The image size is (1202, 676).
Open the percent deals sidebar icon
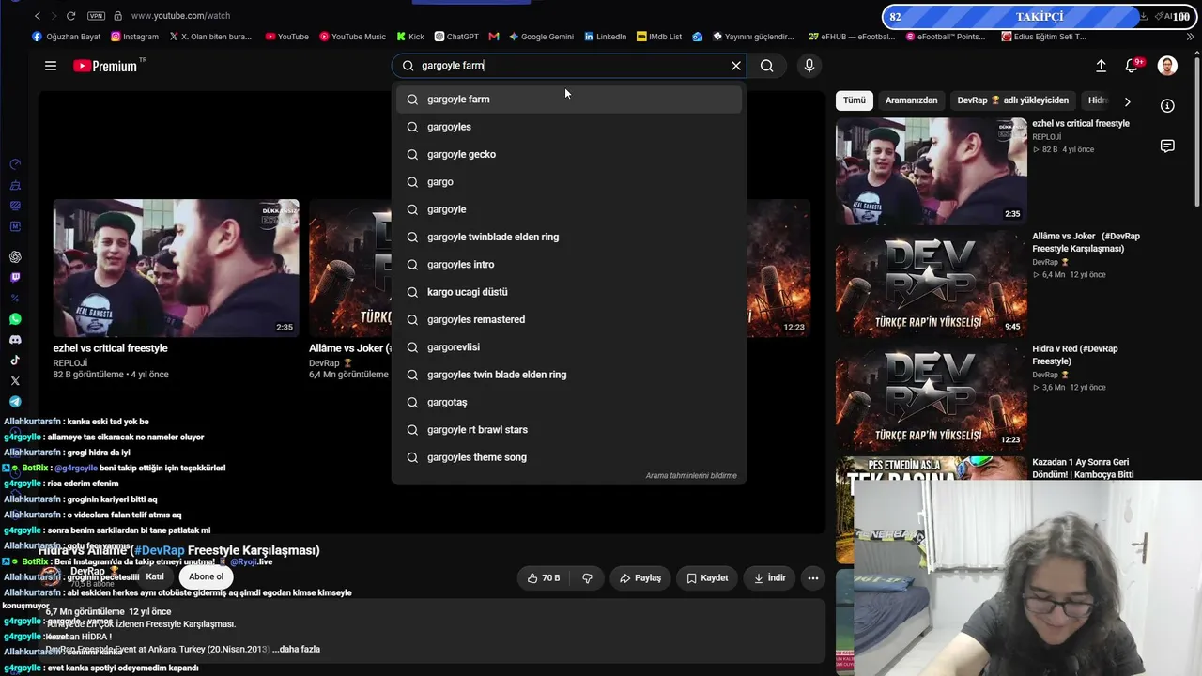click(15, 299)
